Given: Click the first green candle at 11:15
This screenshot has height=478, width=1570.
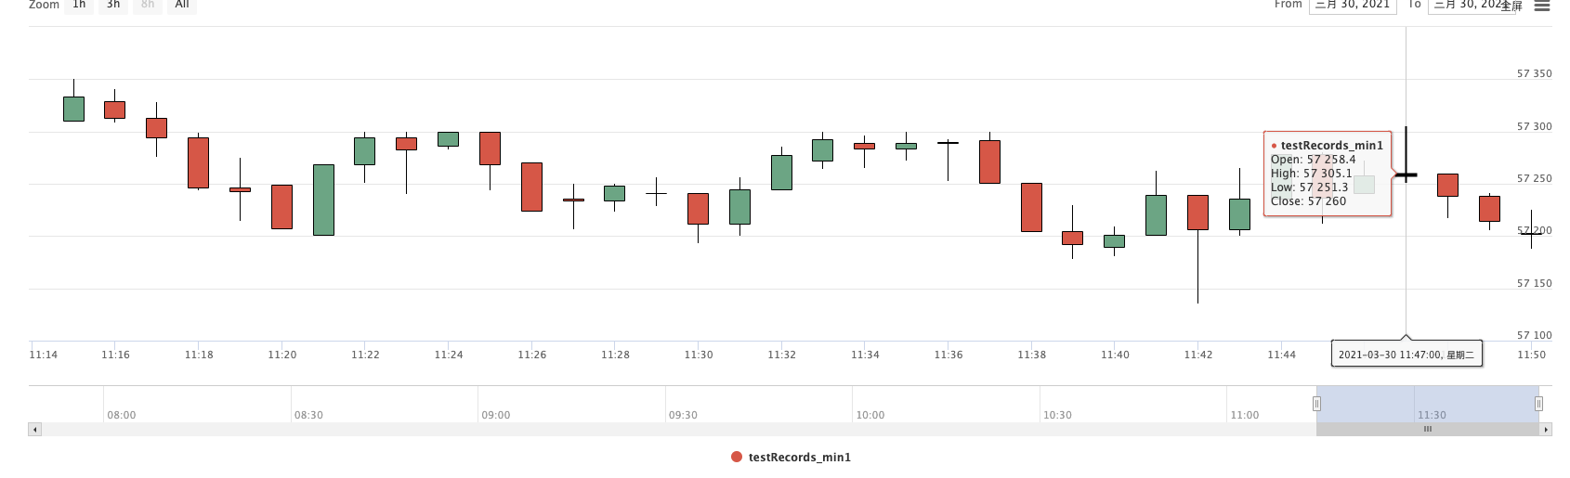Looking at the screenshot, I should 73,109.
